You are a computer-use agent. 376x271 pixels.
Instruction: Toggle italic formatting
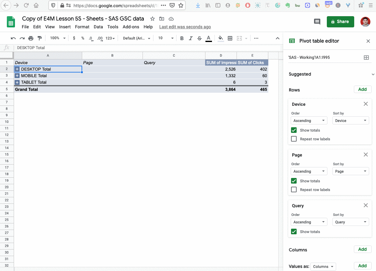click(x=191, y=38)
